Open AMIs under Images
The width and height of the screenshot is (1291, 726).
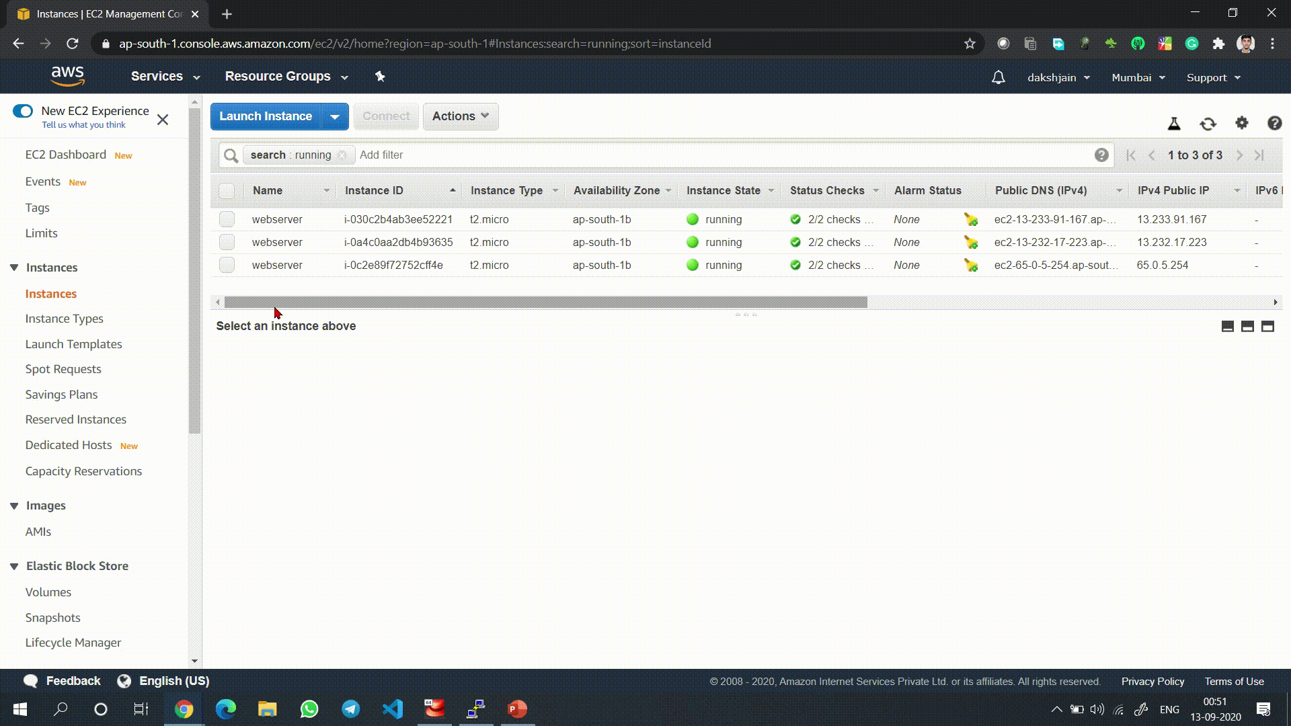pos(38,532)
